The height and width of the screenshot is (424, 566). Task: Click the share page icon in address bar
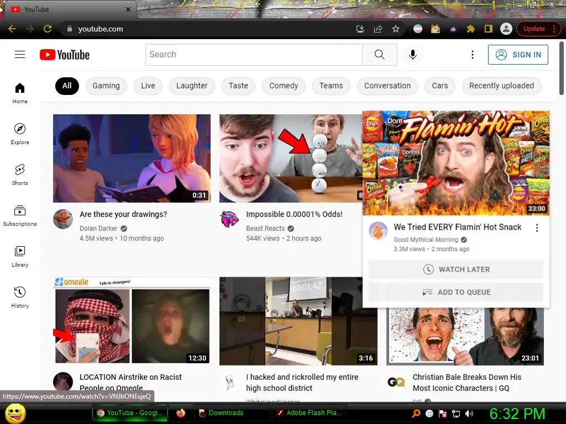coord(378,29)
